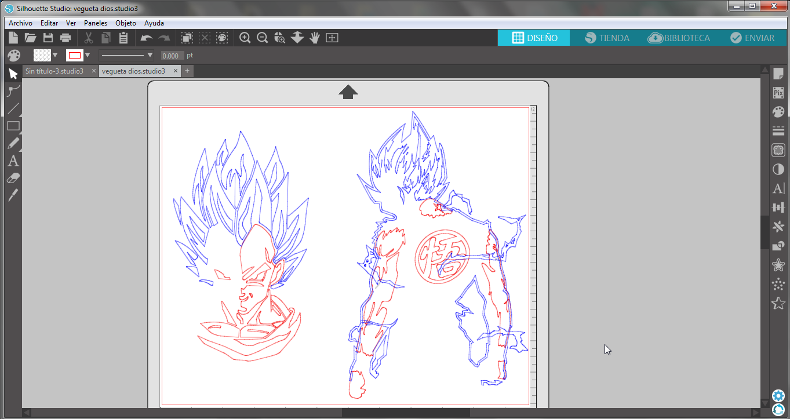Activate the Pan hand tool
790x419 pixels.
click(314, 38)
